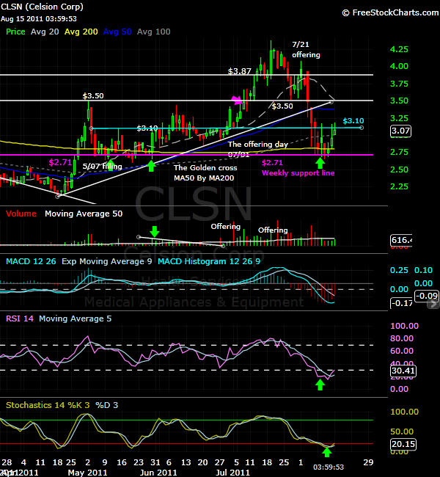Select trendline handle at April low
Screen dimensions: 440x477
click(57, 197)
